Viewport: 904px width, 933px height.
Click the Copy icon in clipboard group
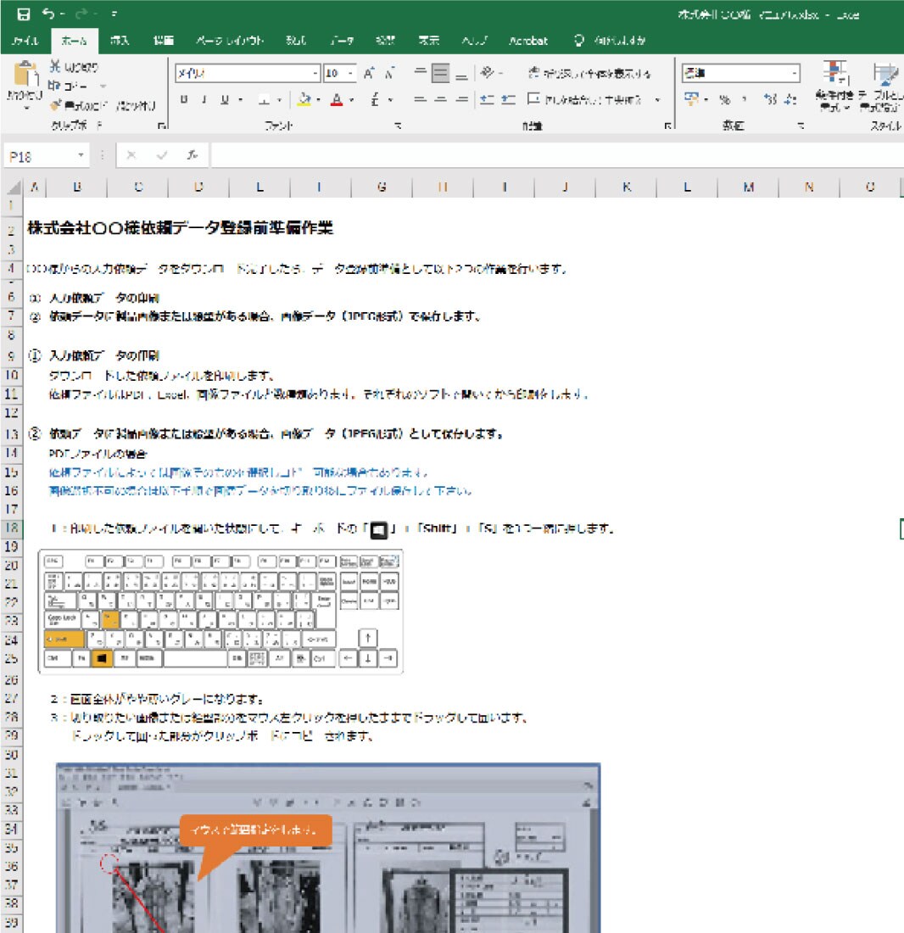point(54,86)
